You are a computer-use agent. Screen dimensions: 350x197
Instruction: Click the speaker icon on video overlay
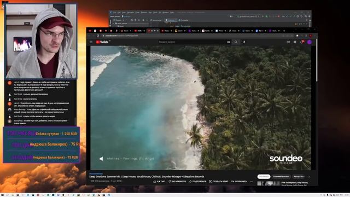101,159
